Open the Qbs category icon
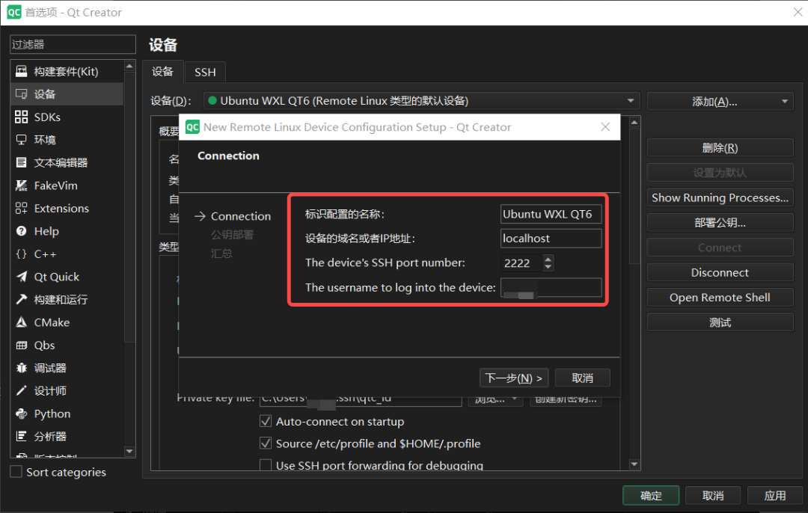Image resolution: width=808 pixels, height=513 pixels. click(x=21, y=345)
